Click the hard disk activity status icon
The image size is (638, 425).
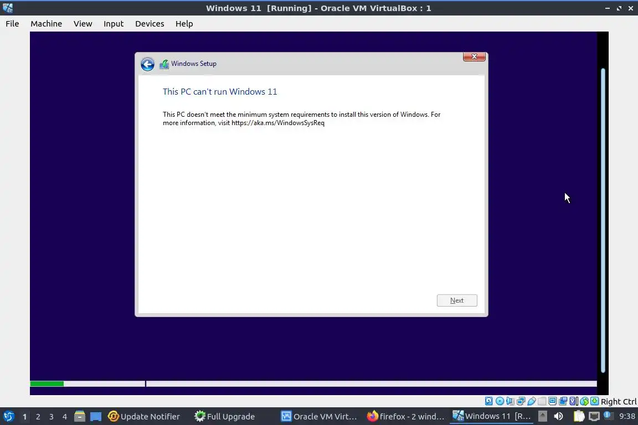pos(489,401)
